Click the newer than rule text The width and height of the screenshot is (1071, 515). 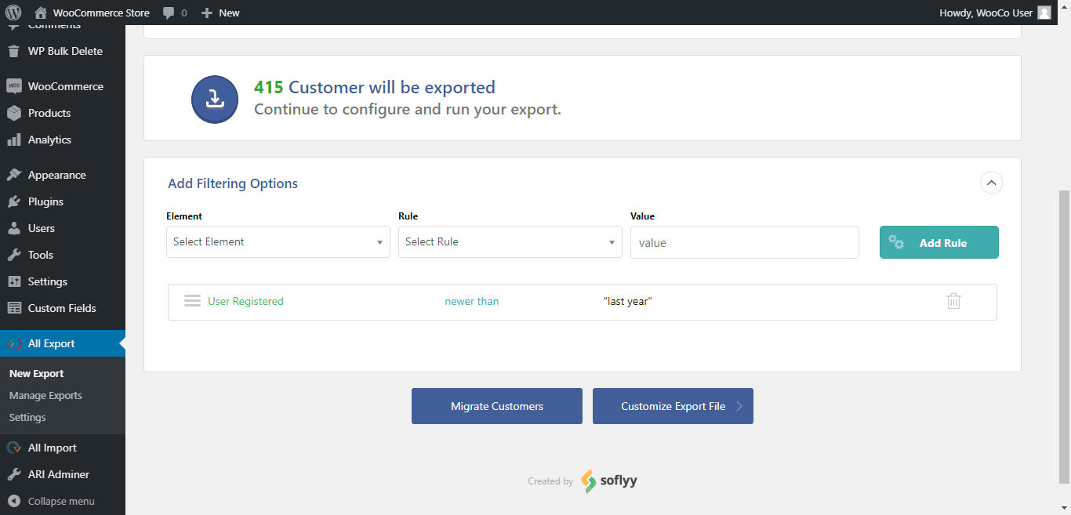(471, 301)
